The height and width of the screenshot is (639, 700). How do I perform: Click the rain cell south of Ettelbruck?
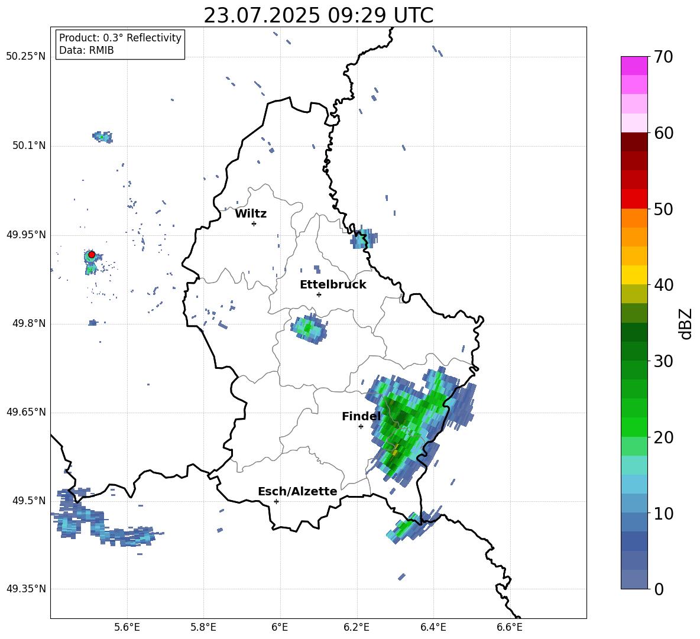[309, 329]
